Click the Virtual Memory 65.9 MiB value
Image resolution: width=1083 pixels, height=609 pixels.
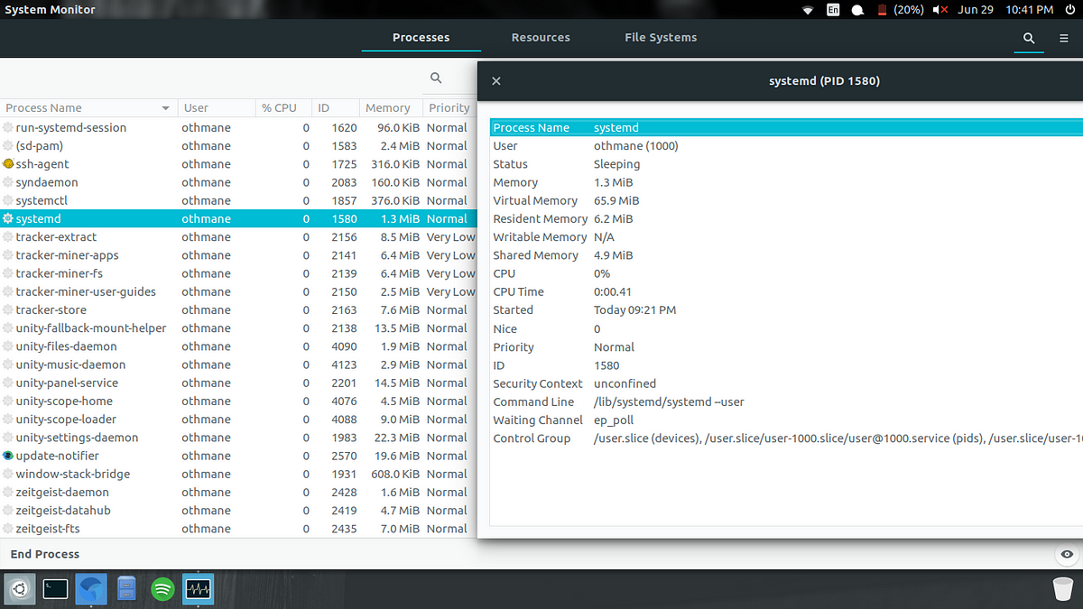(x=616, y=200)
